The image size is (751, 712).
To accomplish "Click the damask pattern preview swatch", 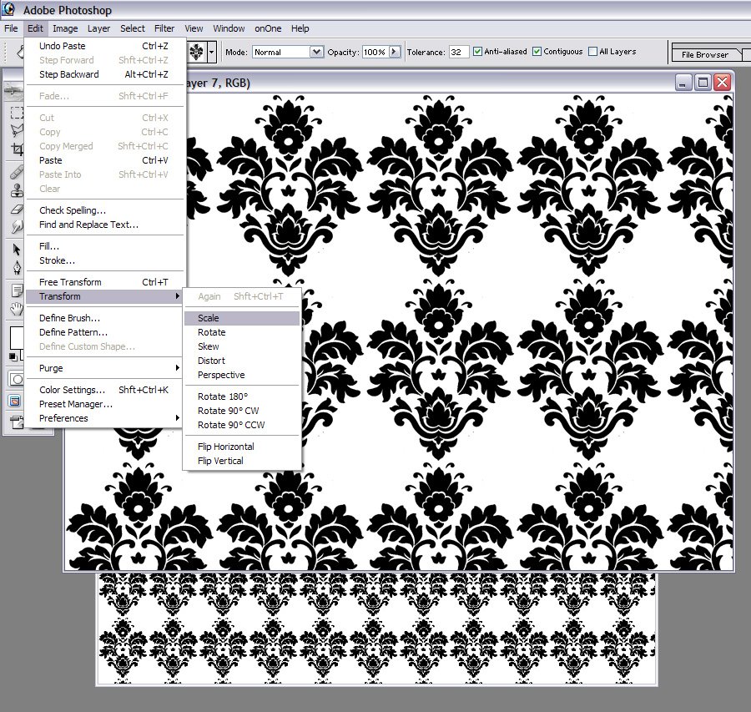I will click(x=196, y=51).
